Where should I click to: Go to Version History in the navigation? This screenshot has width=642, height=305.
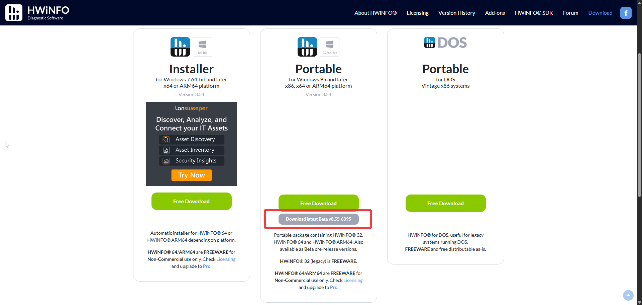(x=457, y=13)
